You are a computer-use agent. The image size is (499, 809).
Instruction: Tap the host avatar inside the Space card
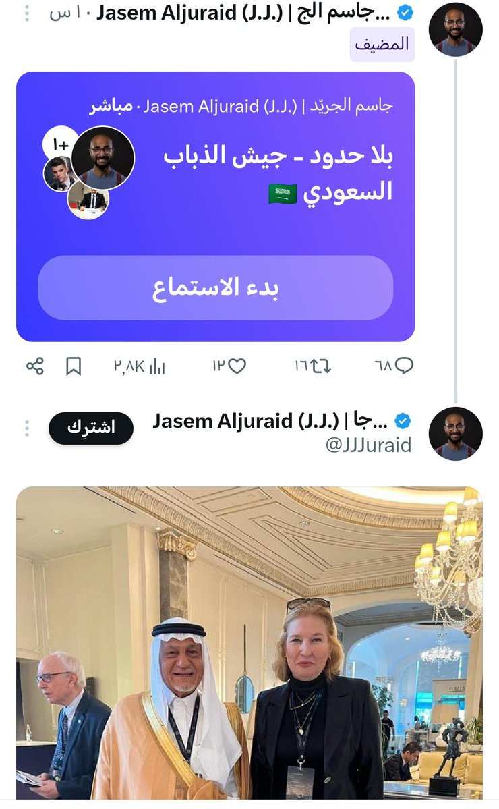click(102, 159)
